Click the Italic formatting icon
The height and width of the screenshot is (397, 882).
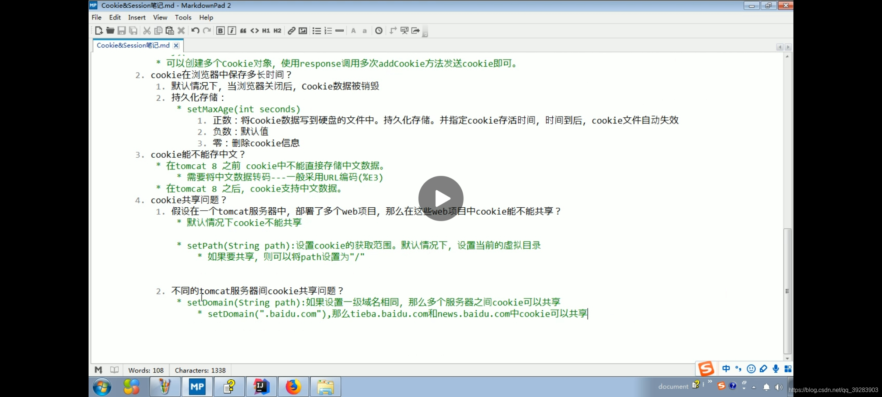[x=232, y=31]
